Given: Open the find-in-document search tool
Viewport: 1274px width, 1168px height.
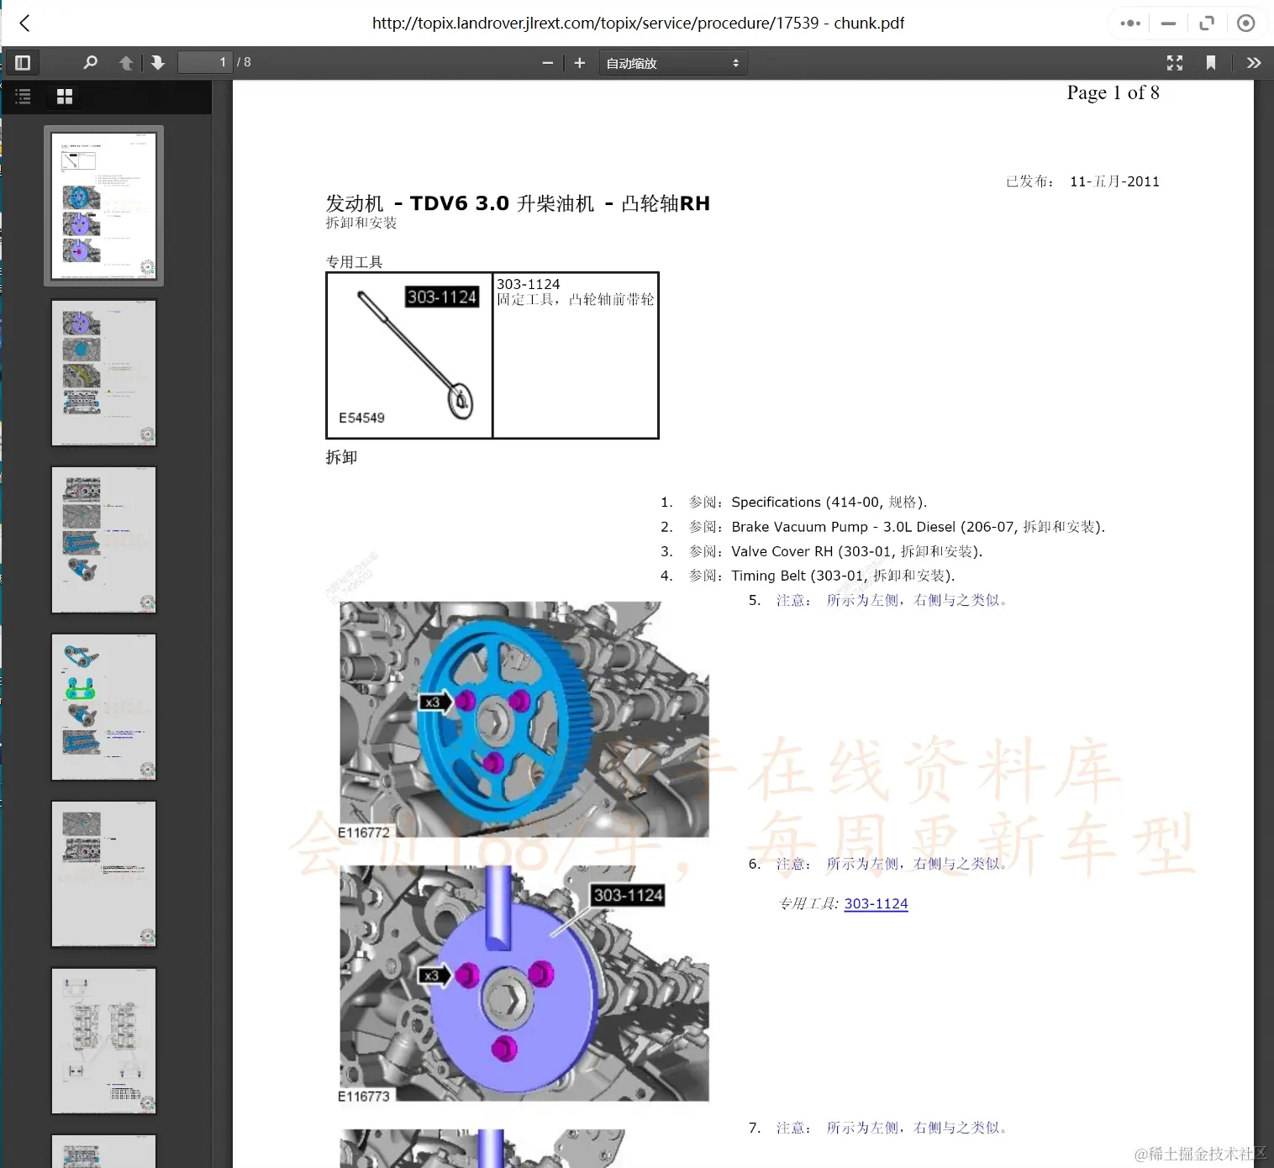Looking at the screenshot, I should click(91, 62).
